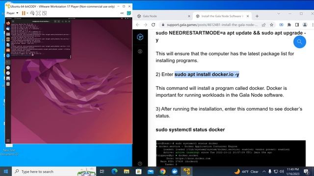Click highlighted text sudo apt install docker.io -y
This screenshot has width=314, height=176.
click(x=207, y=74)
